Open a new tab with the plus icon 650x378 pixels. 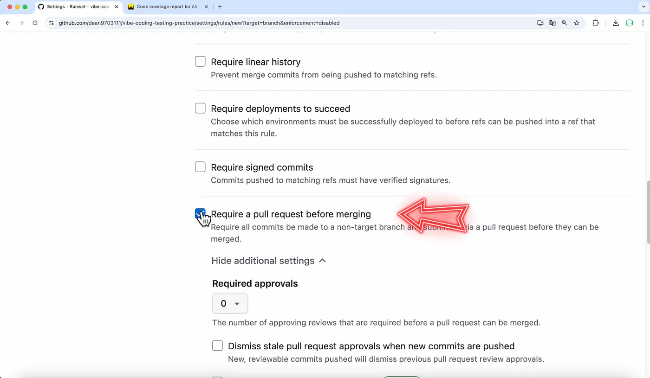220,6
